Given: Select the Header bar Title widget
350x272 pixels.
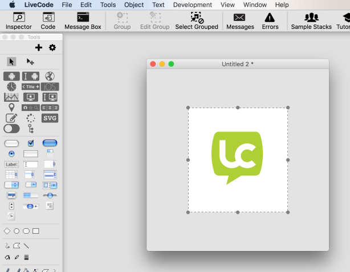Looking at the screenshot, I should tap(31, 86).
